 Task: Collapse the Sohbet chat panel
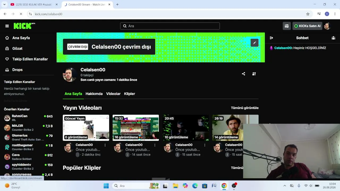point(271,38)
